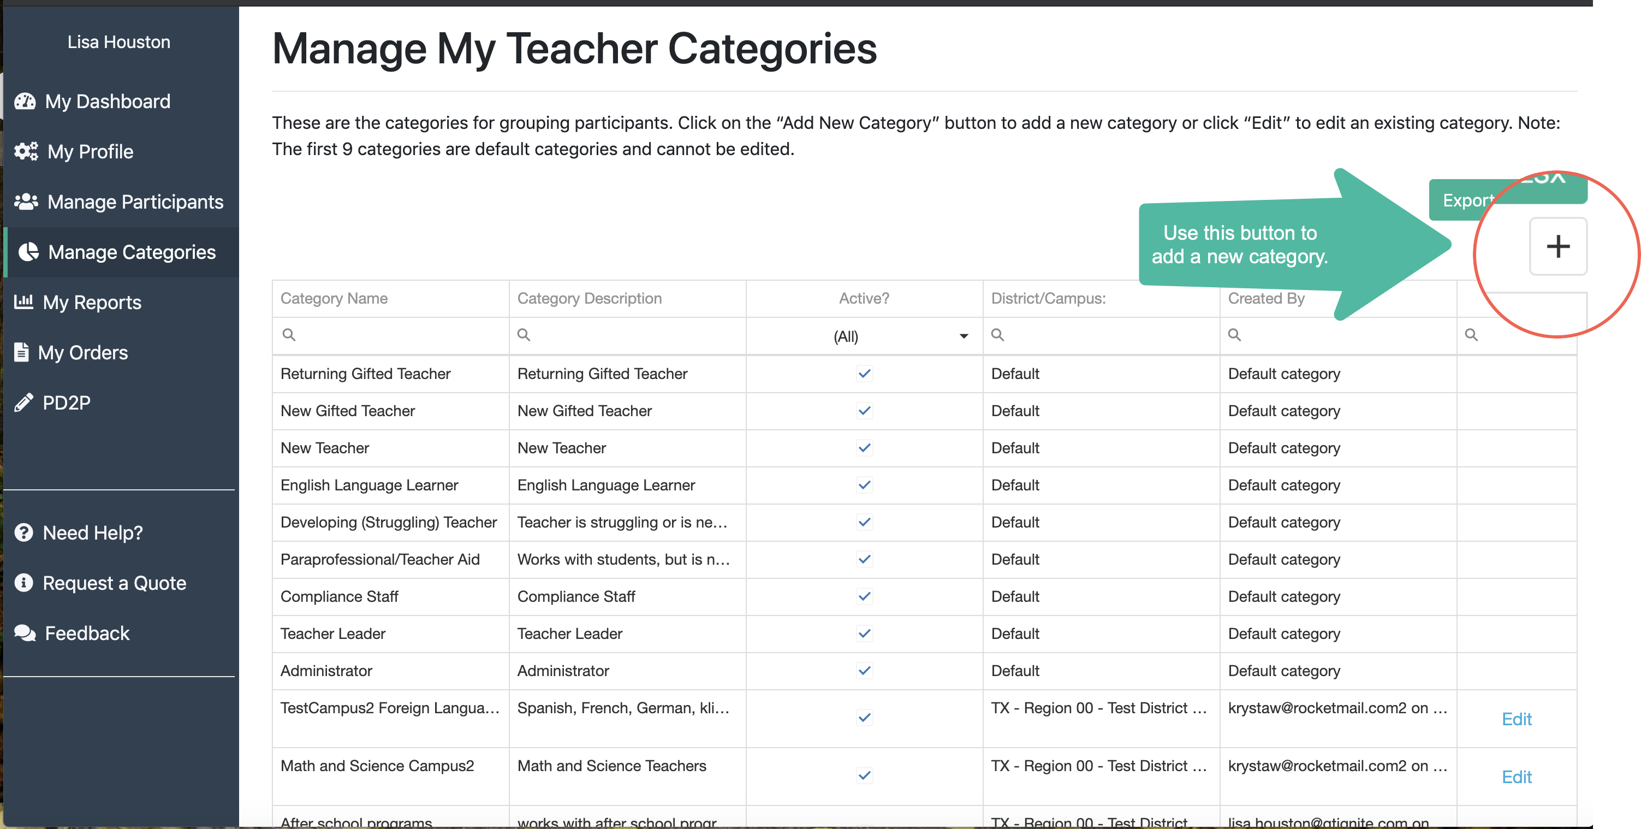Go to Request a Quote
Screen dimensions: 1641x829
[114, 583]
